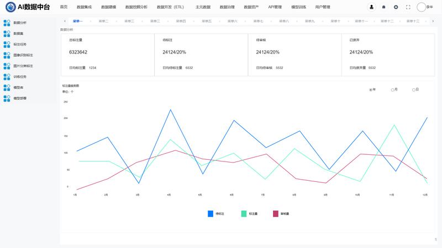Close the 菜单二 tab

pos(116,21)
